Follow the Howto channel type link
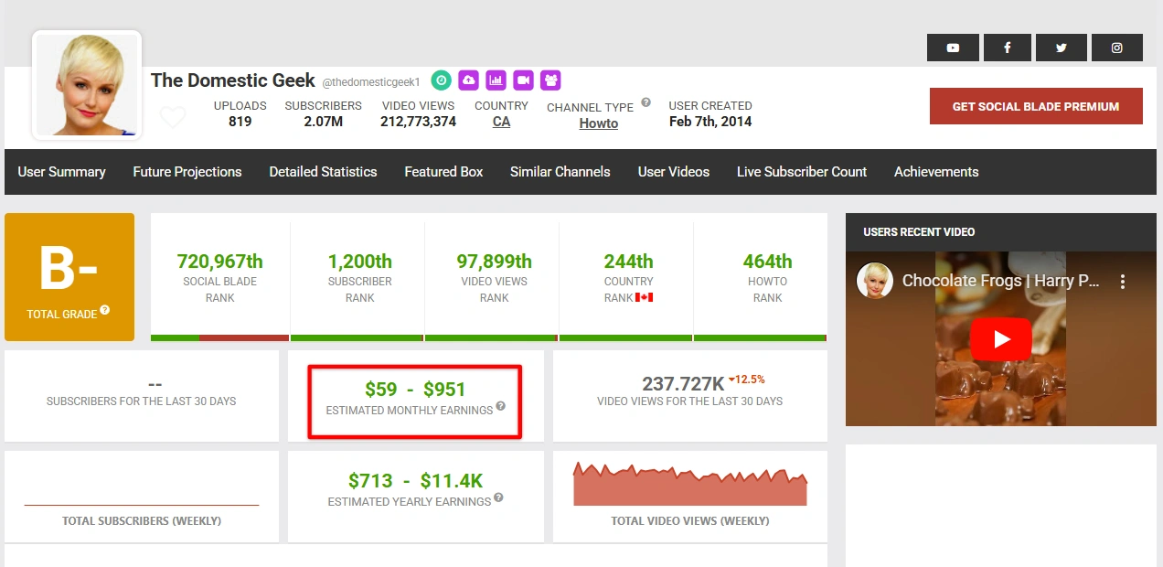1163x567 pixels. click(599, 123)
